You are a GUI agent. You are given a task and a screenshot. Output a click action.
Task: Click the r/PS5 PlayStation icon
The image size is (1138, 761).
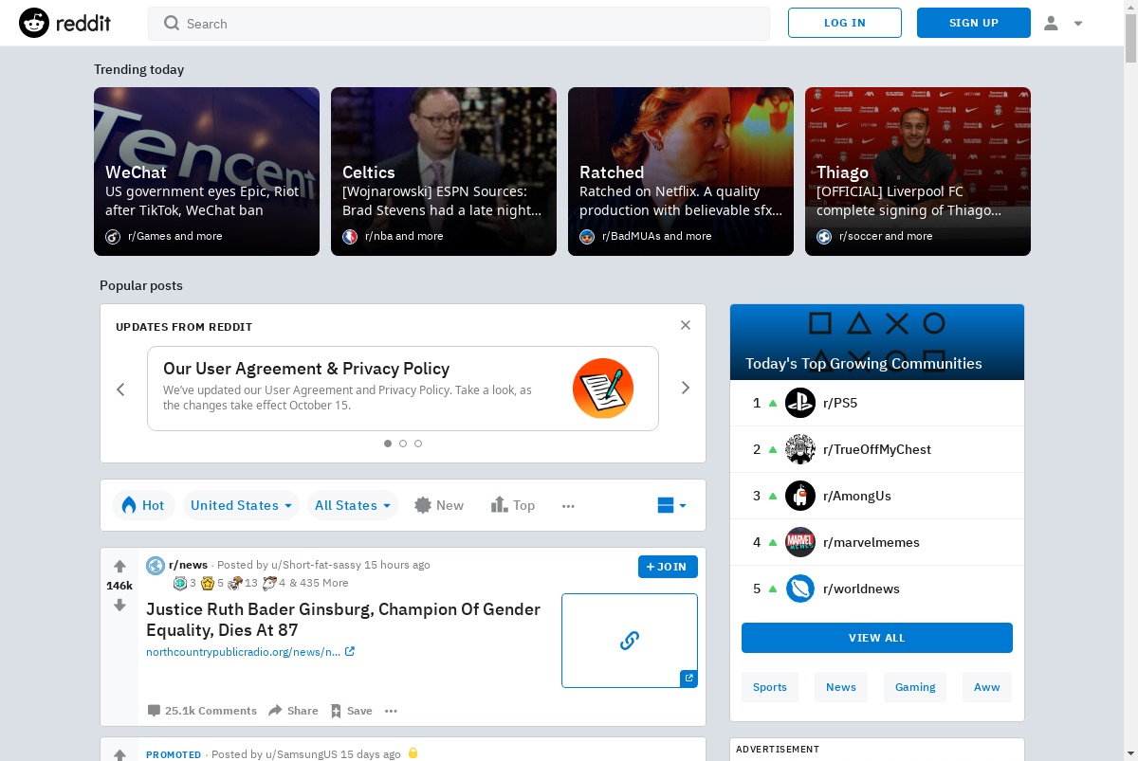click(x=800, y=403)
